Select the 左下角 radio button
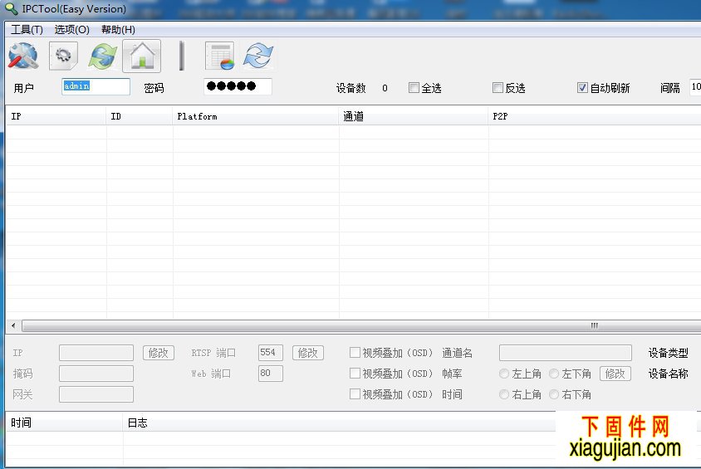Viewport: 701px width, 469px height. [554, 374]
